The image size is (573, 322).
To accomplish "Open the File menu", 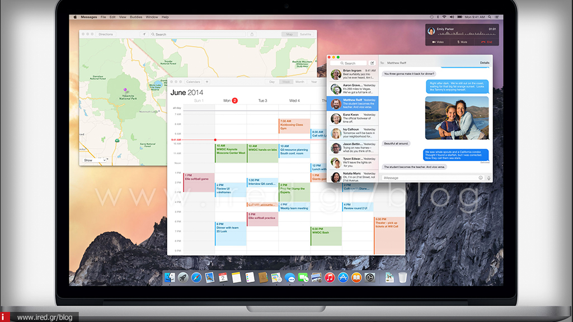I will pyautogui.click(x=104, y=17).
